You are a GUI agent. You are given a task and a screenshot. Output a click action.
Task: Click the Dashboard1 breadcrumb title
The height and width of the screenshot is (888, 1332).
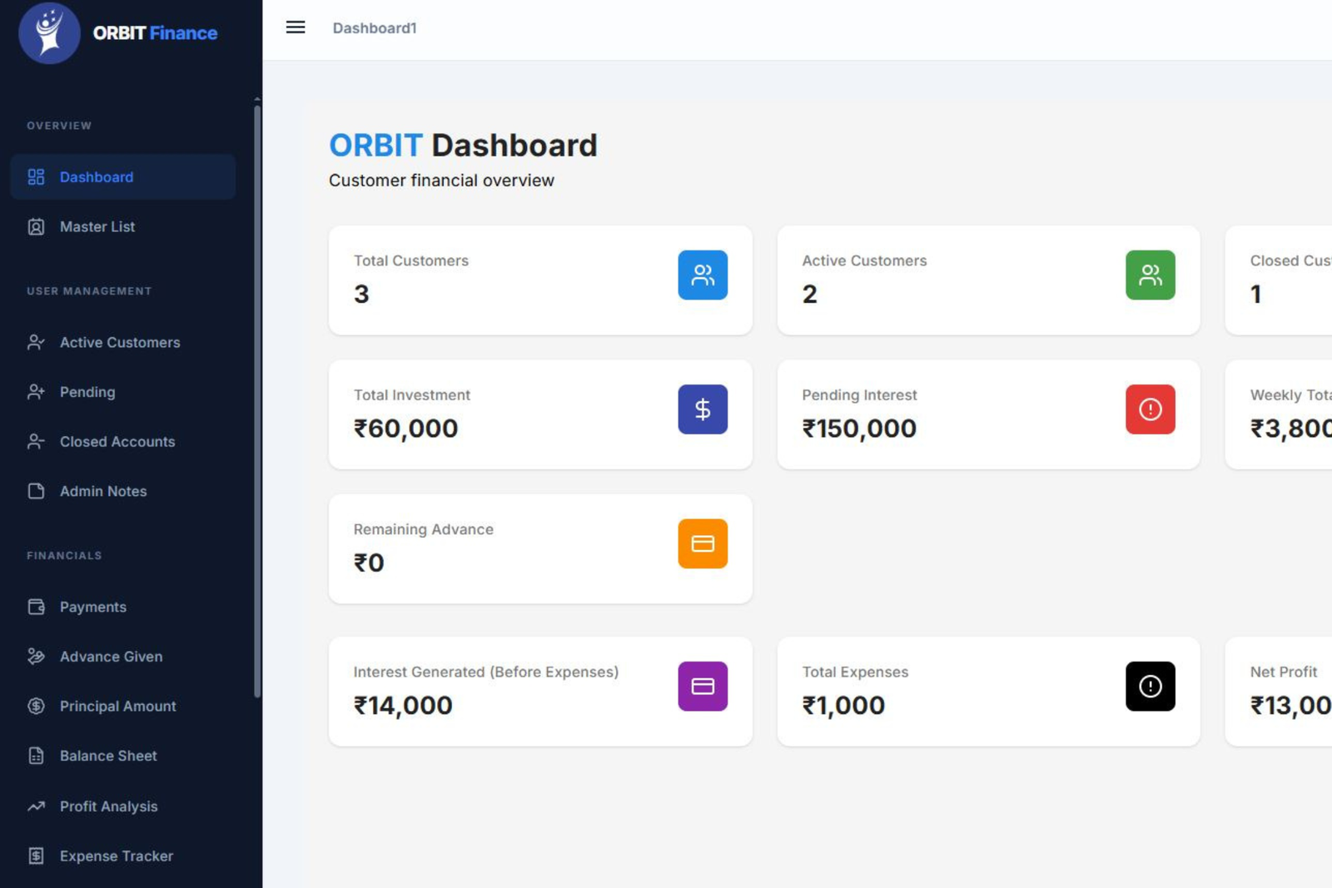click(375, 28)
